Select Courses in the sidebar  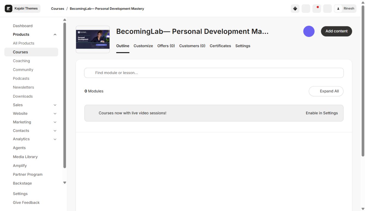pyautogui.click(x=31, y=52)
